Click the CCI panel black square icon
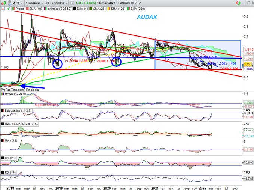Screen dimensions: 254x190 pyautogui.click(x=3, y=158)
